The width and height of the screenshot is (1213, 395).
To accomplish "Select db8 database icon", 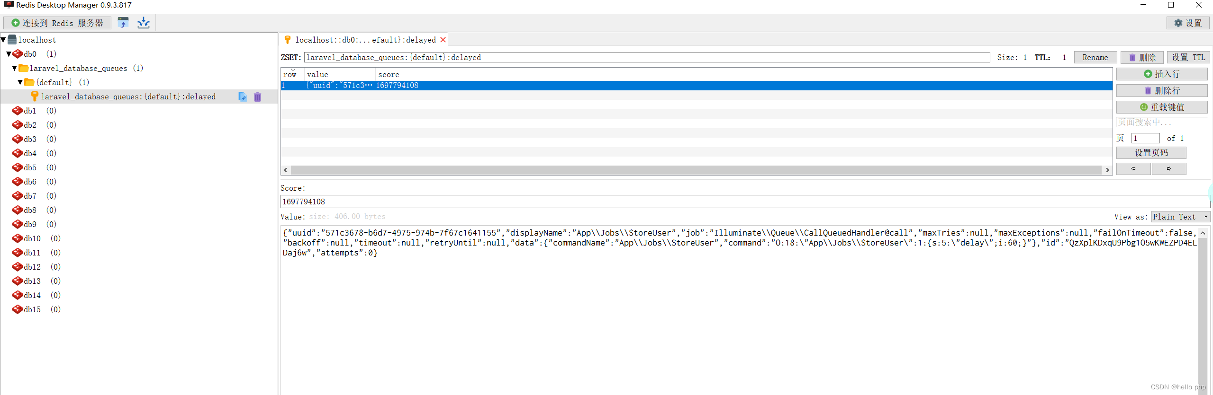I will coord(18,210).
